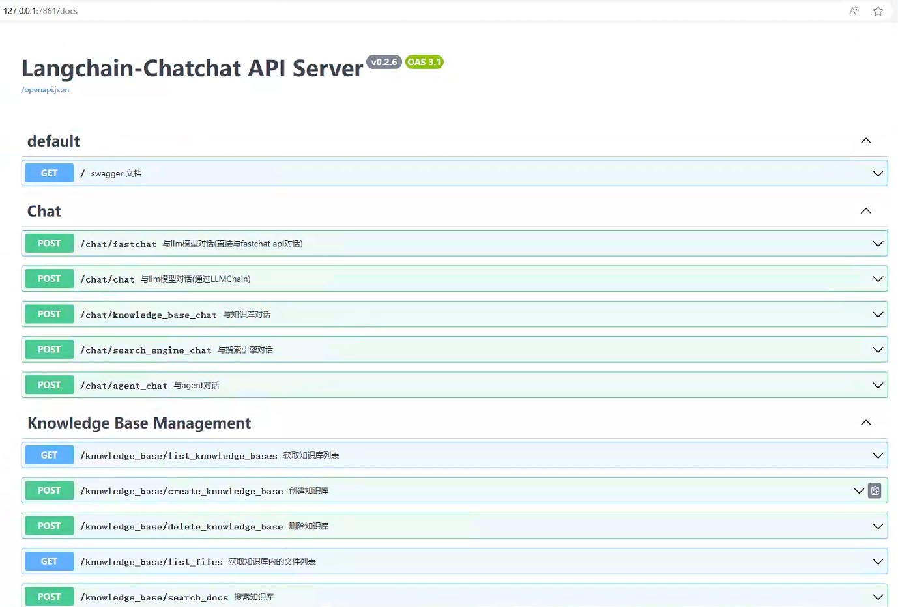
Task: Click the '与知识库对话' description text
Action: (247, 315)
